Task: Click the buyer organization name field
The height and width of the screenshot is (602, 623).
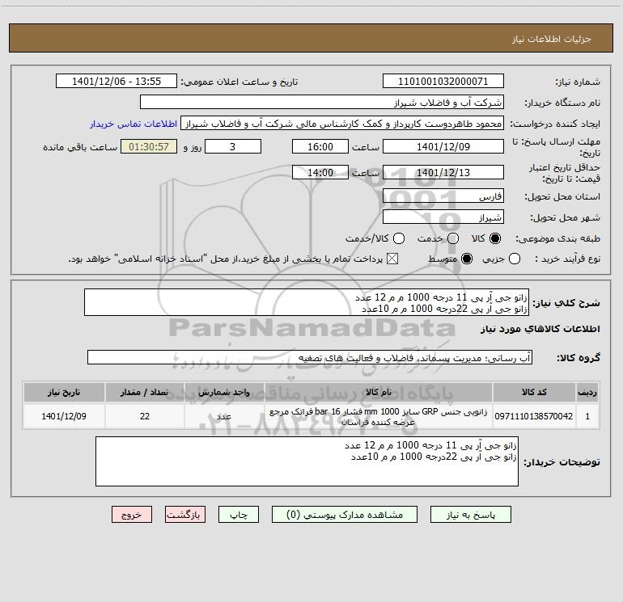Action: 322,103
